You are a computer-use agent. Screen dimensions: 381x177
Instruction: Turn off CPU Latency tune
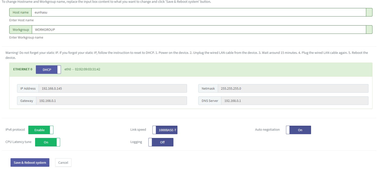pyautogui.click(x=47, y=142)
